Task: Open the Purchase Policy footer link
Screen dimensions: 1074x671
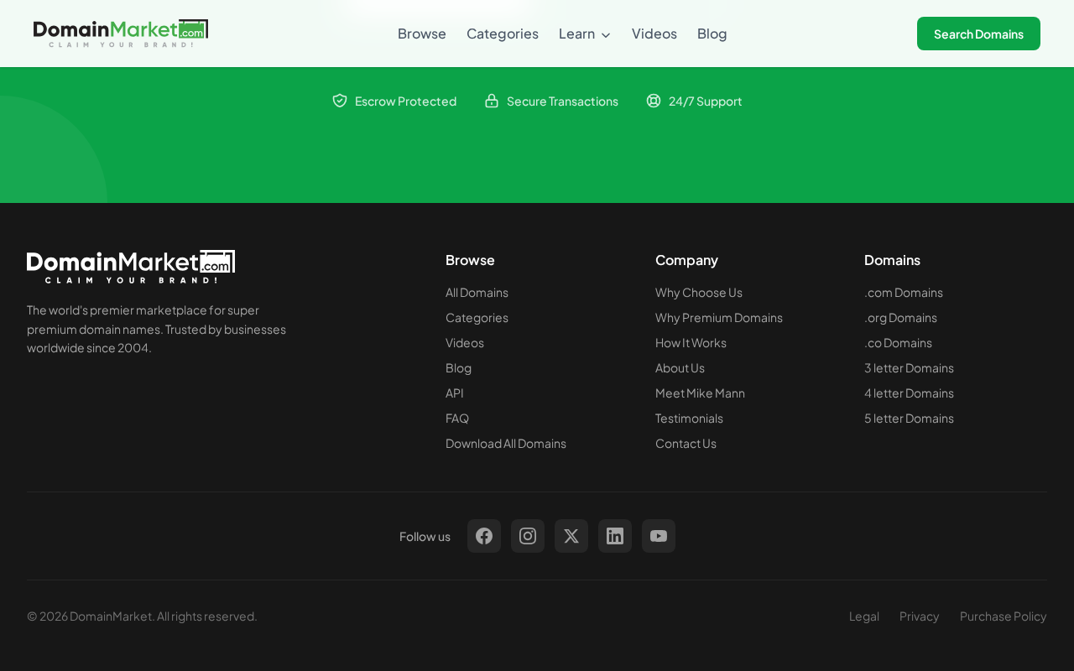Action: [1004, 616]
